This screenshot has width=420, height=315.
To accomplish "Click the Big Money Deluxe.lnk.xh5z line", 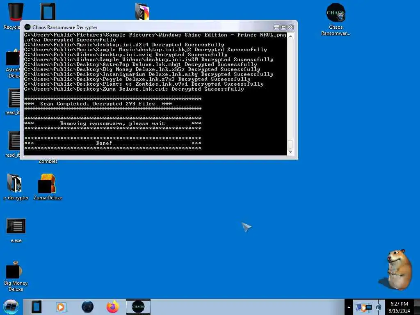I will pos(142,69).
